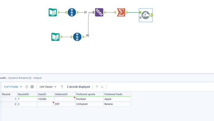The width and height of the screenshot is (214, 121).
Task: Select record row number 2
Action: click(x=9, y=104)
